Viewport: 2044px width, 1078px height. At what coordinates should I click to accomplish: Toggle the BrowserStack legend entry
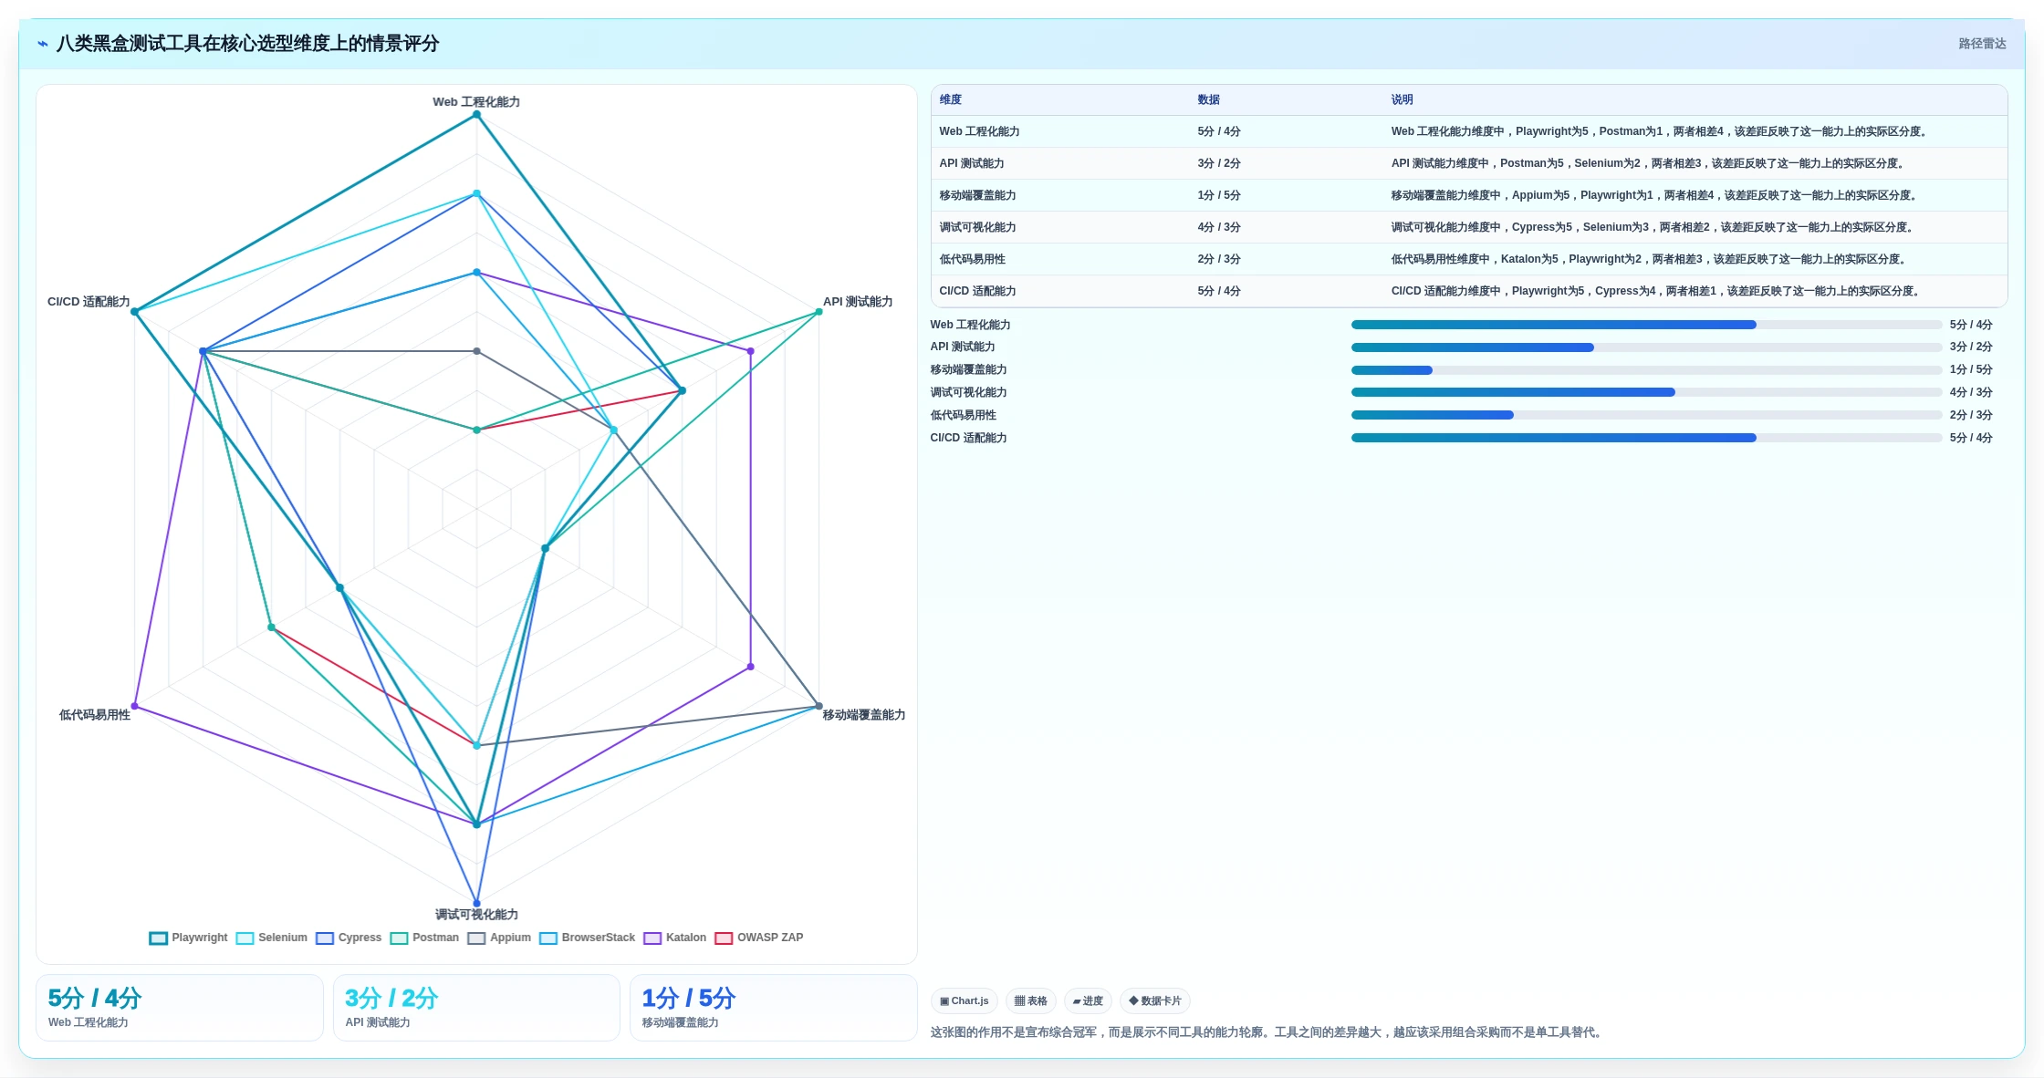[587, 938]
